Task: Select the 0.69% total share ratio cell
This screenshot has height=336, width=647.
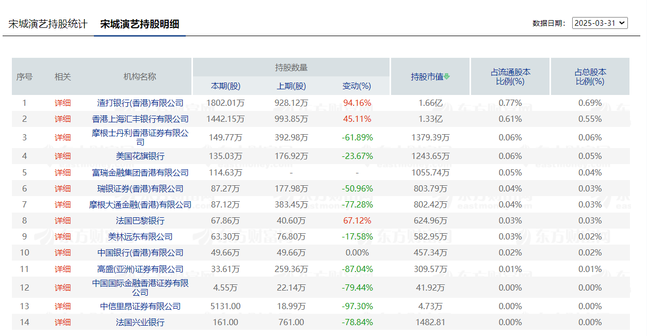Action: (590, 103)
